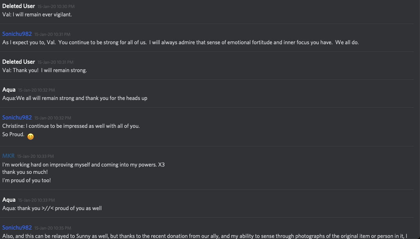
Task: Click the "I'm proud of you too!" line
Action: [26, 180]
